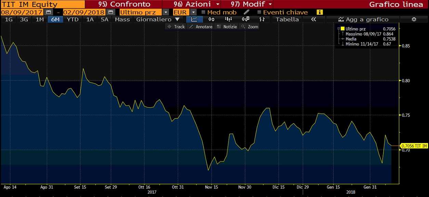The height and width of the screenshot is (197, 429).
Task: Click the Media 0.7538 legend row
Action: pyautogui.click(x=370, y=39)
